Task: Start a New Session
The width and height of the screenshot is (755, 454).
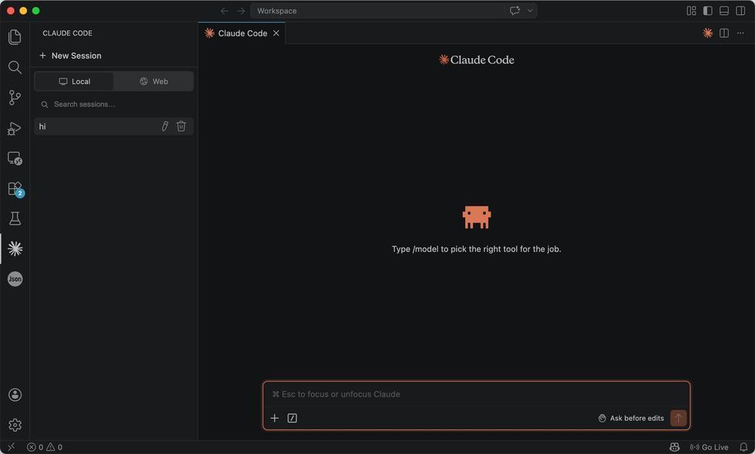Action: pos(70,55)
